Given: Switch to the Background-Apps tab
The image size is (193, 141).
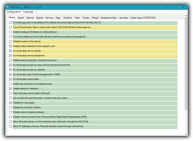Looking at the screenshot, I should pos(109,18).
